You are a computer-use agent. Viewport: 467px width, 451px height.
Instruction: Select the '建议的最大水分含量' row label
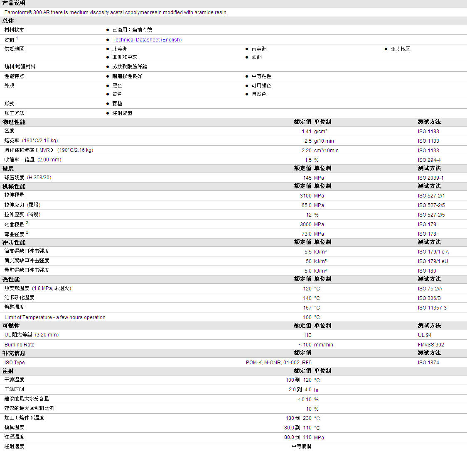(x=27, y=399)
